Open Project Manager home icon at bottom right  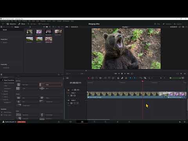coord(180,122)
